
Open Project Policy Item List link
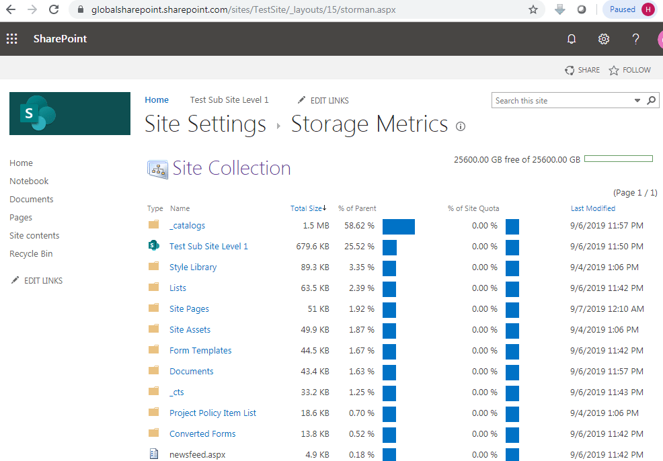[212, 413]
